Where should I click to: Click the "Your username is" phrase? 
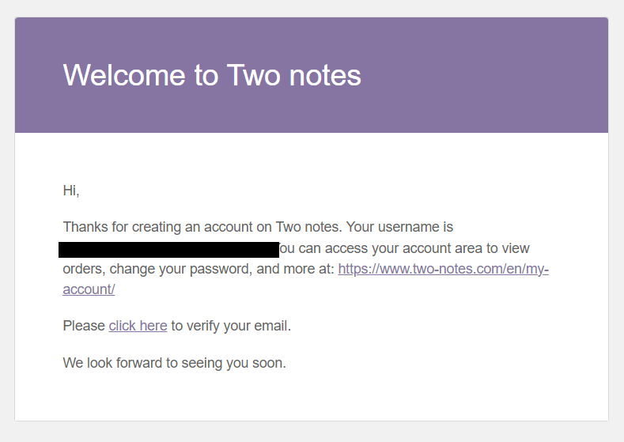pos(399,228)
